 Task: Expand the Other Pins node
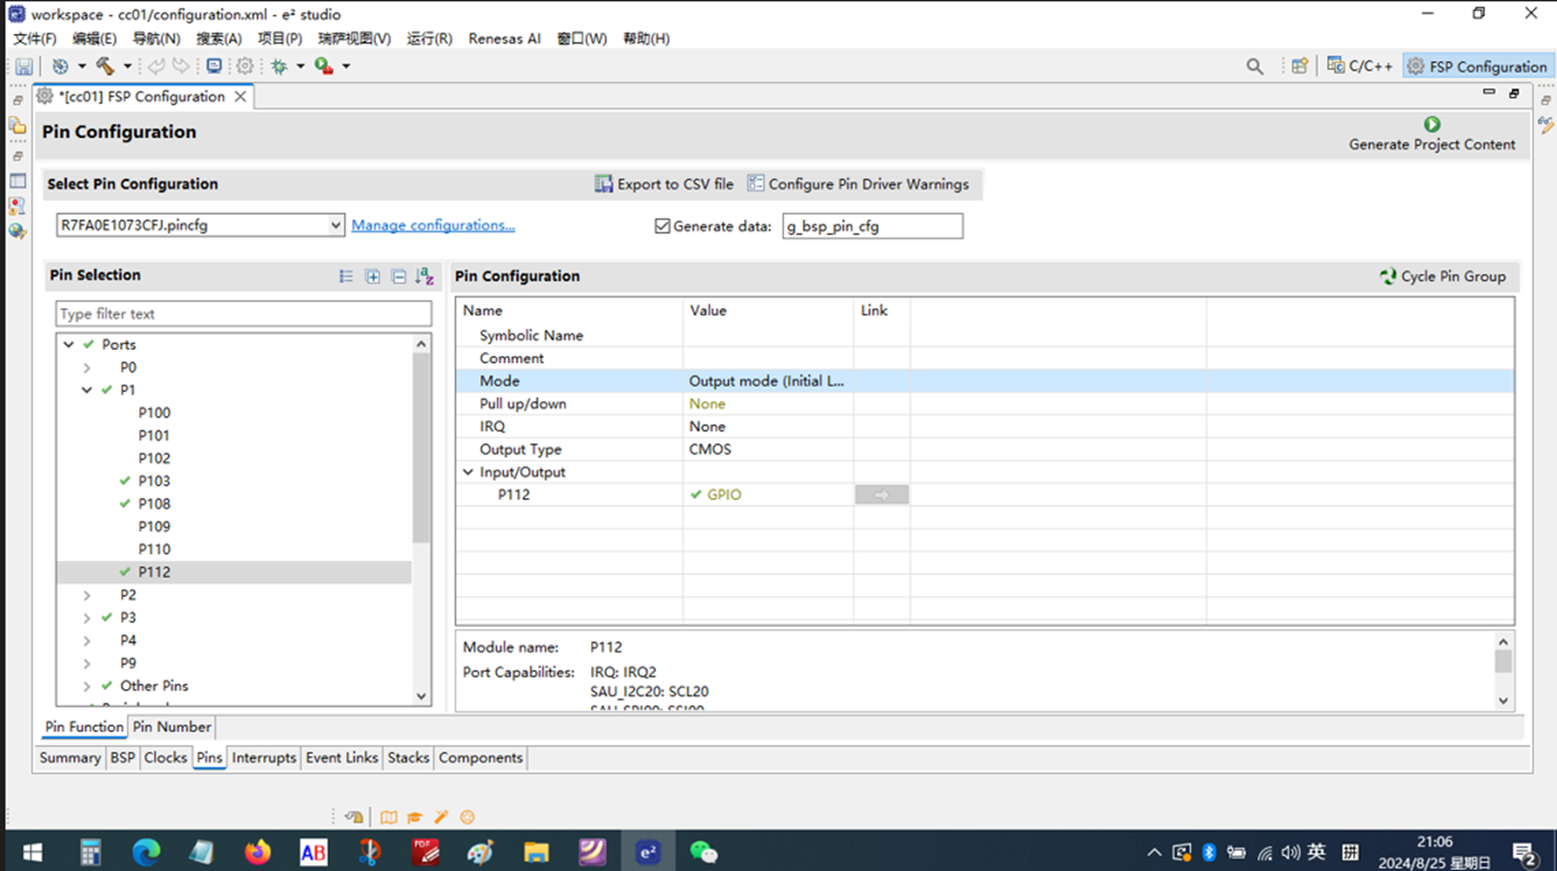pos(87,686)
